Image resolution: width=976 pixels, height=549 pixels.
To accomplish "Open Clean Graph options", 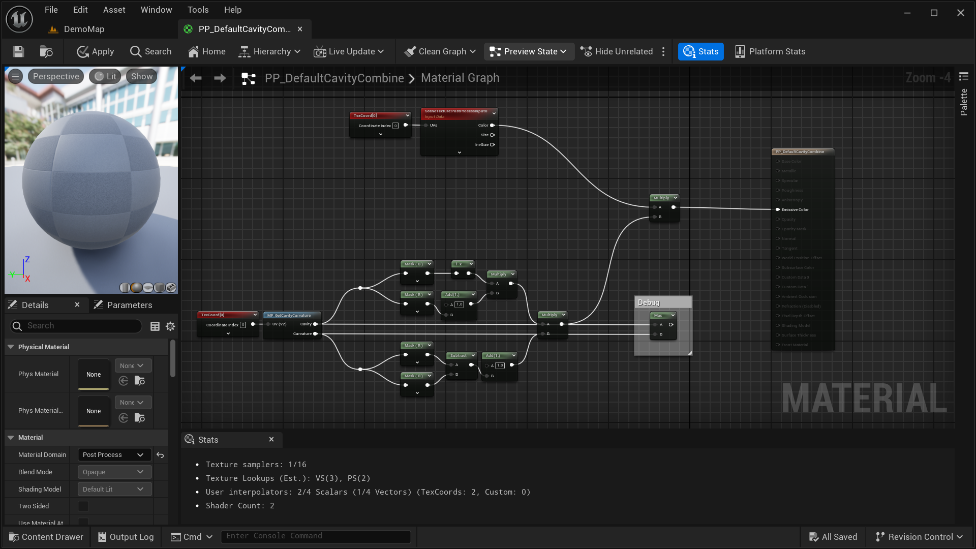I will coord(440,51).
